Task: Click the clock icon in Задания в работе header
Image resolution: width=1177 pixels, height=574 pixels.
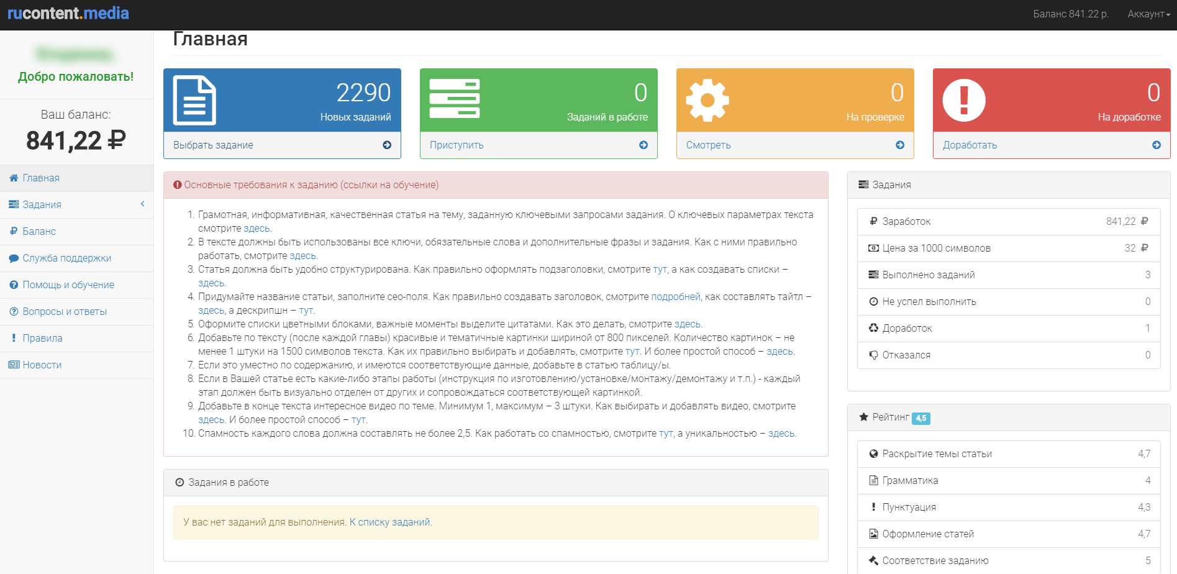Action: (179, 482)
